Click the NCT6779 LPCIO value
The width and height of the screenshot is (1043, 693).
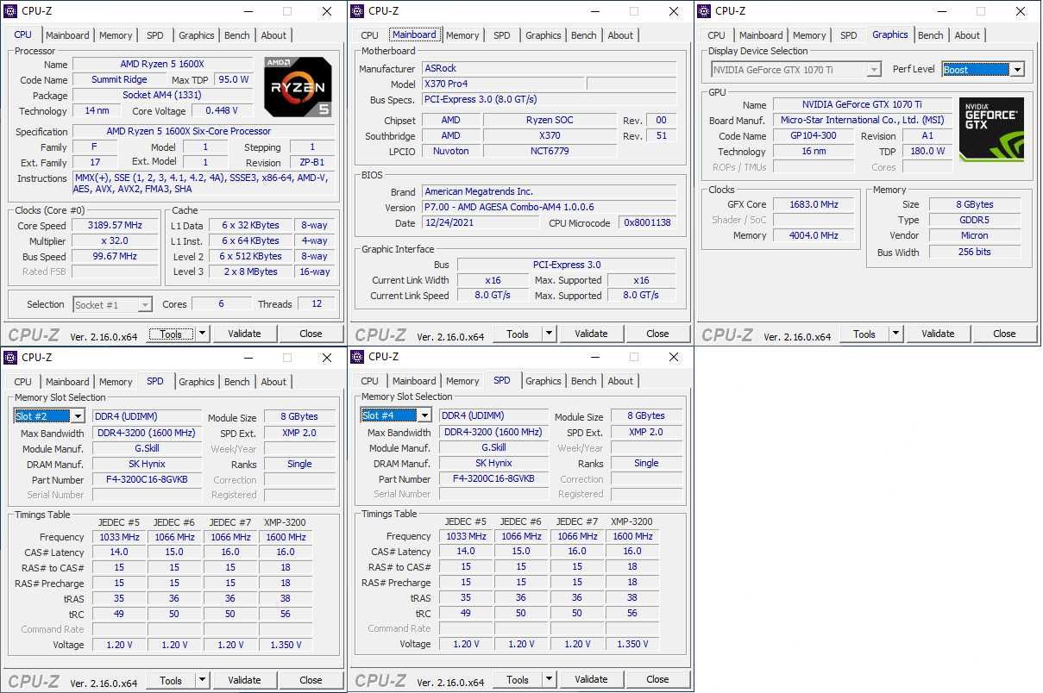tap(550, 152)
